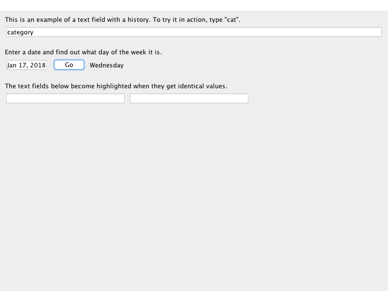Click the "Enter a date" instruction label

[x=83, y=52]
